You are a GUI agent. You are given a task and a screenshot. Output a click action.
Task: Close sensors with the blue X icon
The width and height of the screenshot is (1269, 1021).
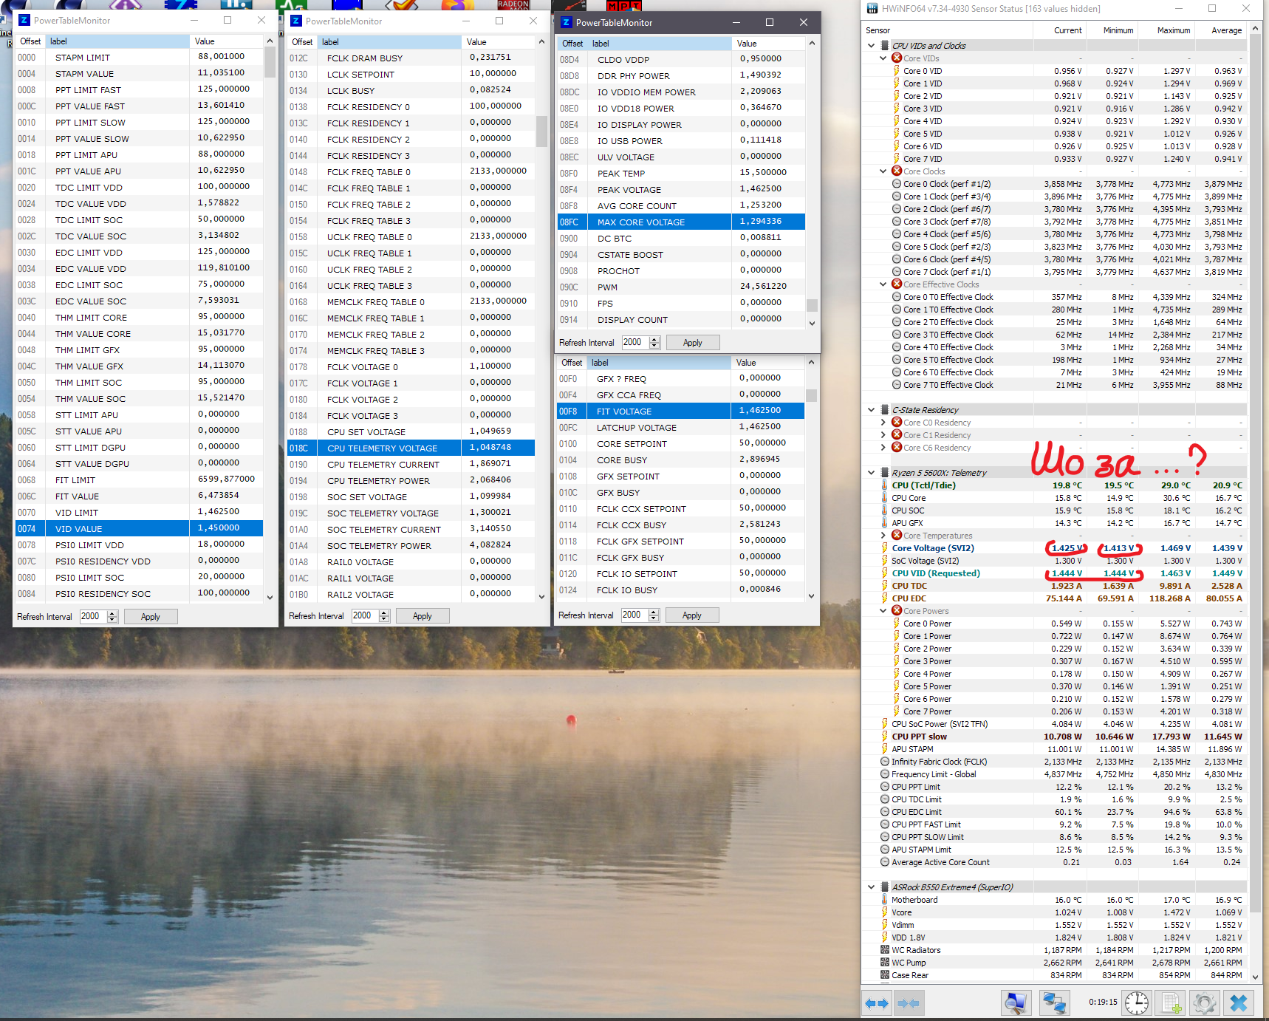(x=1239, y=1003)
